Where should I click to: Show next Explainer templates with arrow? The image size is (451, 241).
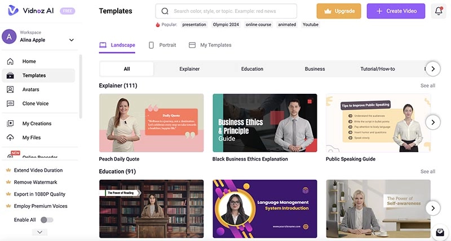click(432, 122)
